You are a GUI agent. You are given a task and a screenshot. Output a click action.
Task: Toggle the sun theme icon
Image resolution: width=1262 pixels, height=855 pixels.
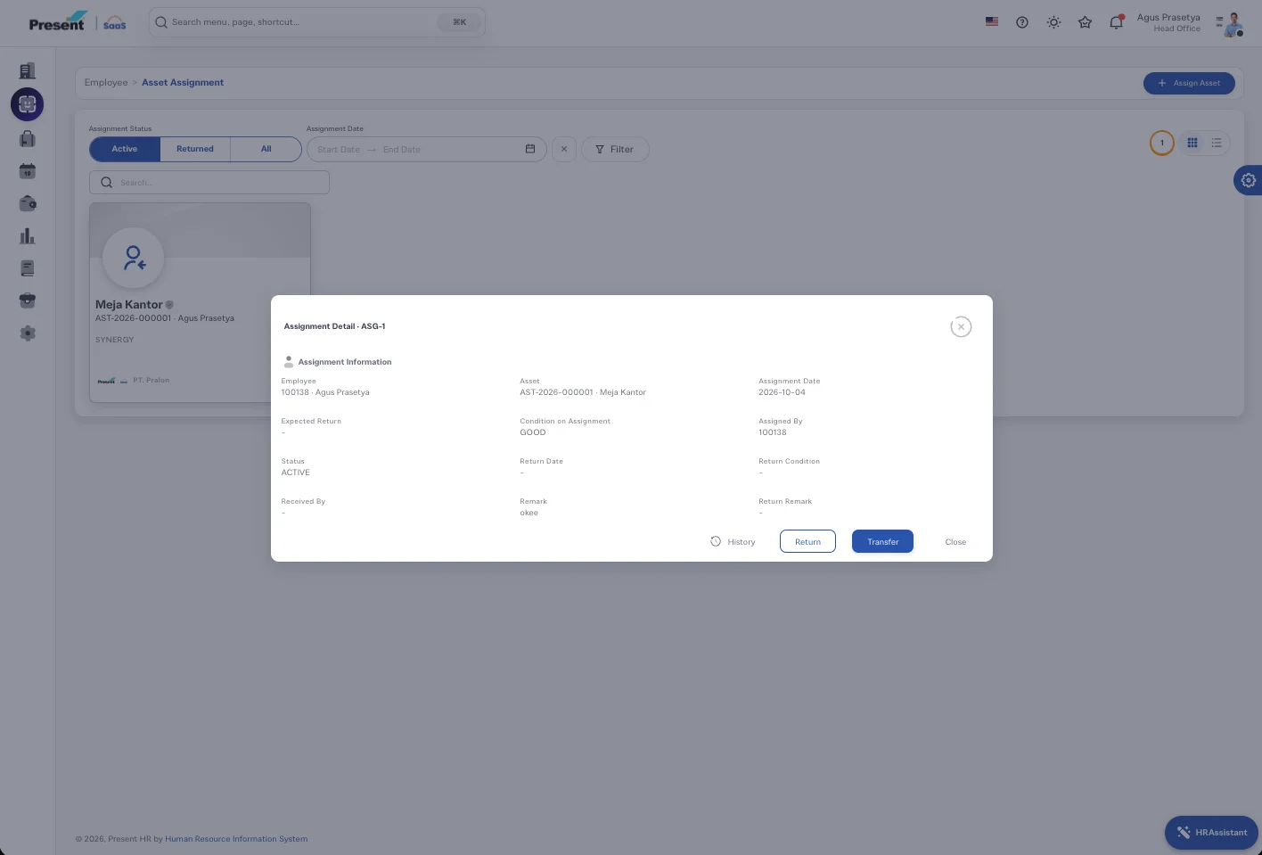coord(1053,22)
